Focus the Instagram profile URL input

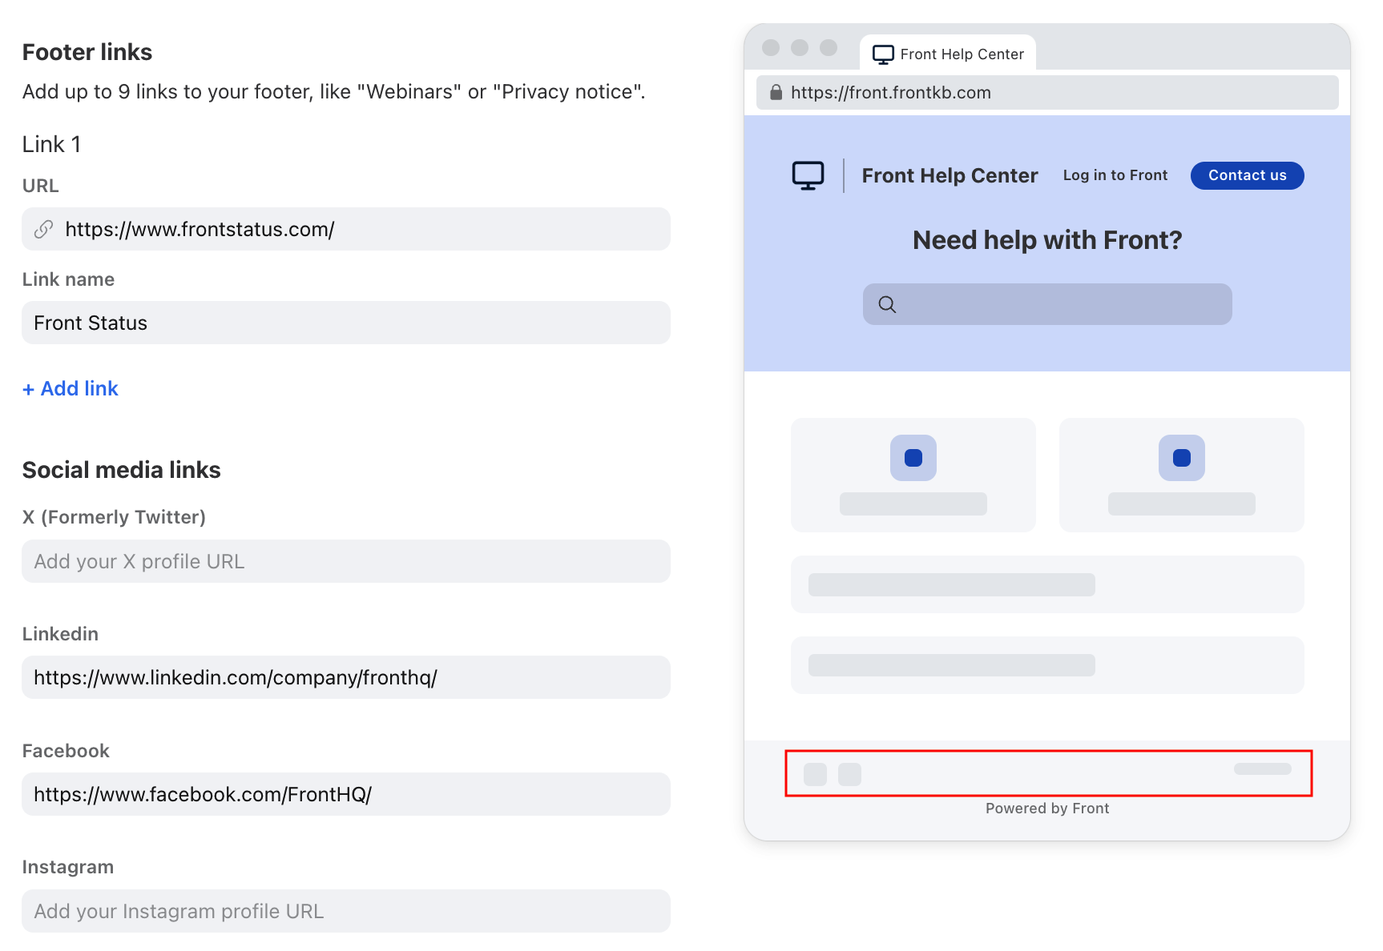point(346,911)
